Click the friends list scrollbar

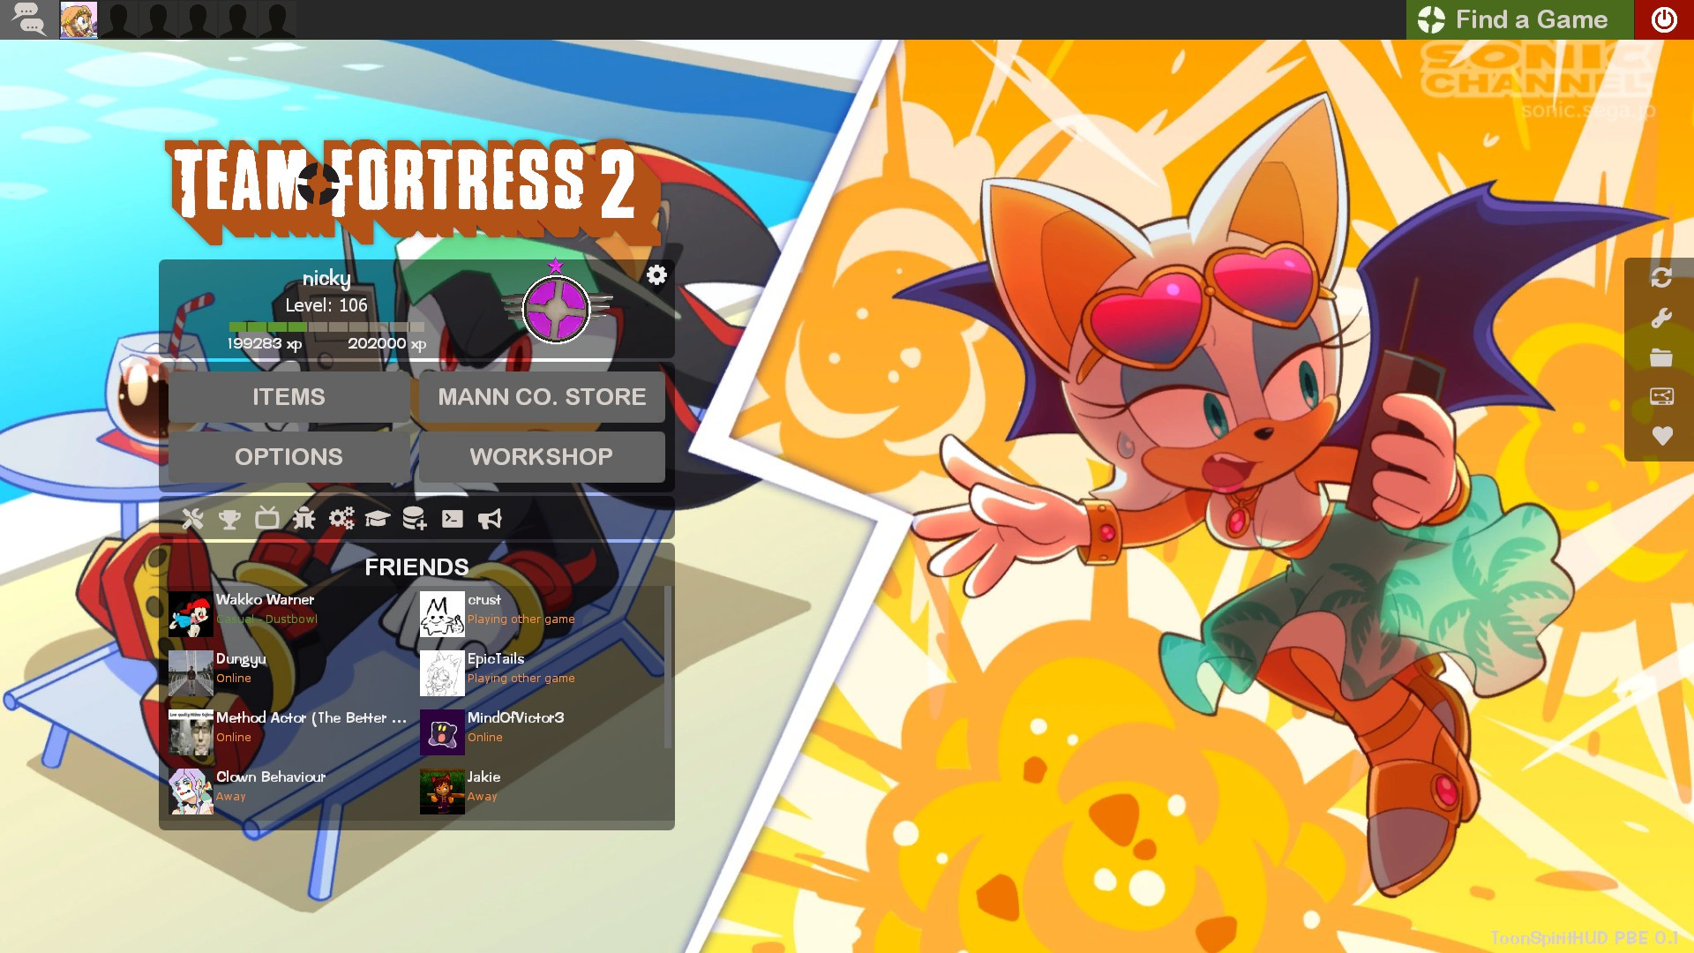pos(668,668)
